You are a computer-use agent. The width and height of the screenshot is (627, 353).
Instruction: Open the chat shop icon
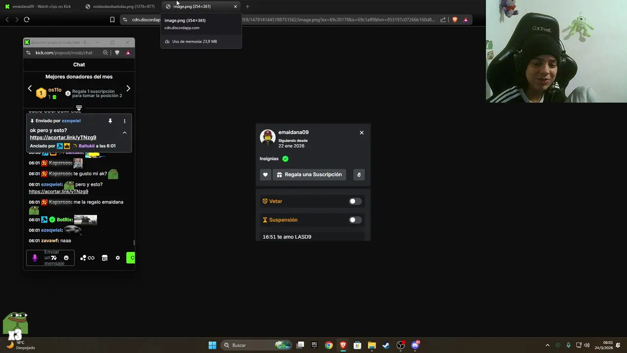(104, 258)
